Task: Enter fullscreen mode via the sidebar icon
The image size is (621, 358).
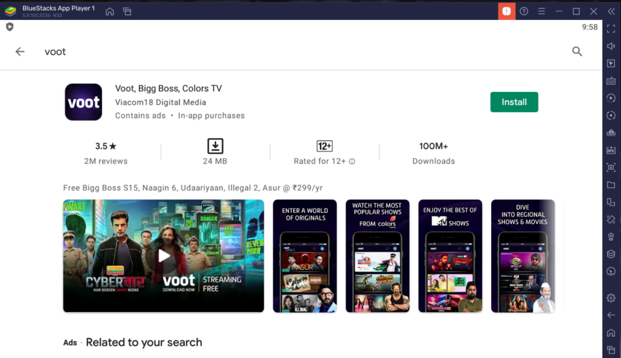Action: (x=611, y=28)
